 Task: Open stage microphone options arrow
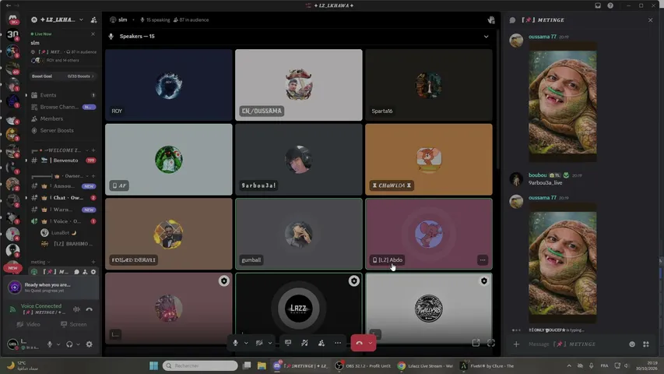[x=246, y=343]
